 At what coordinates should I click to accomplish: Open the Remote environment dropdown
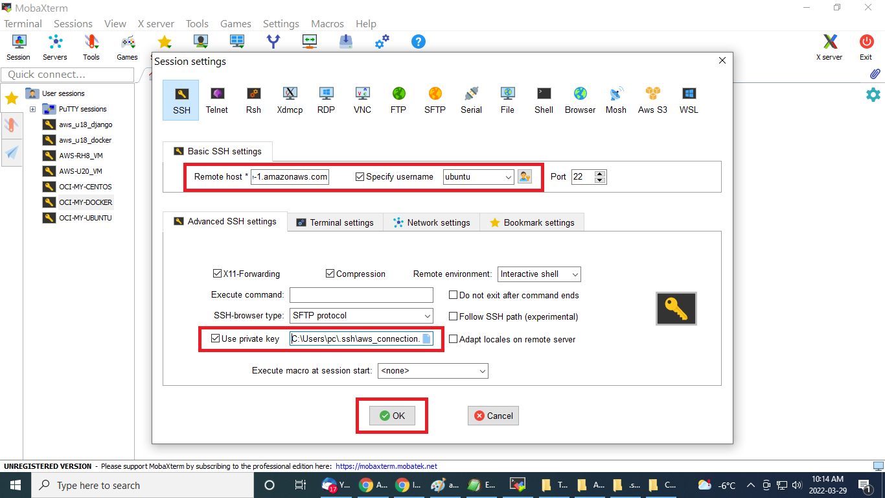point(539,274)
